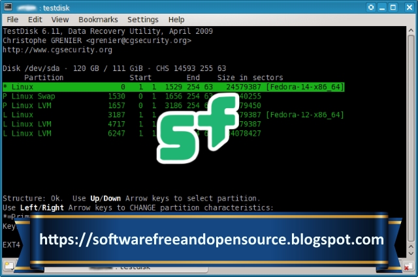Close the testdisk window

(x=410, y=7)
